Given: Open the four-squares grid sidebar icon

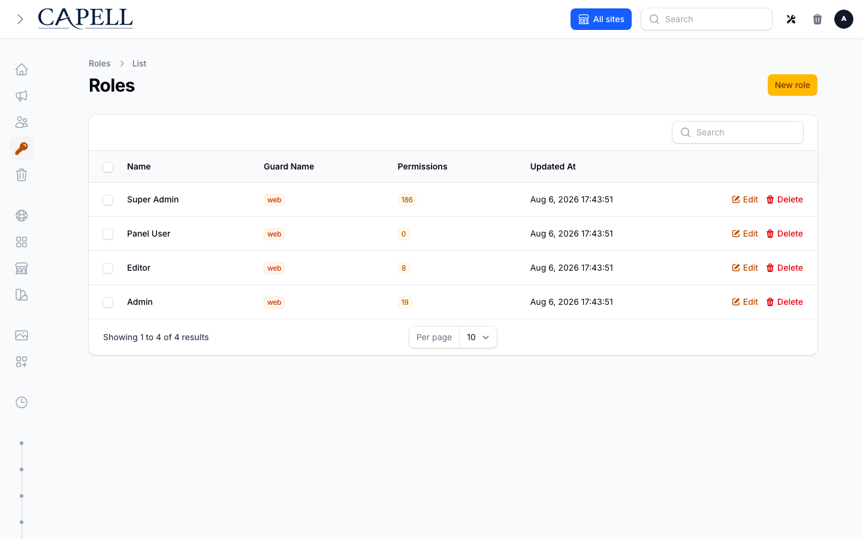Looking at the screenshot, I should coord(22,242).
